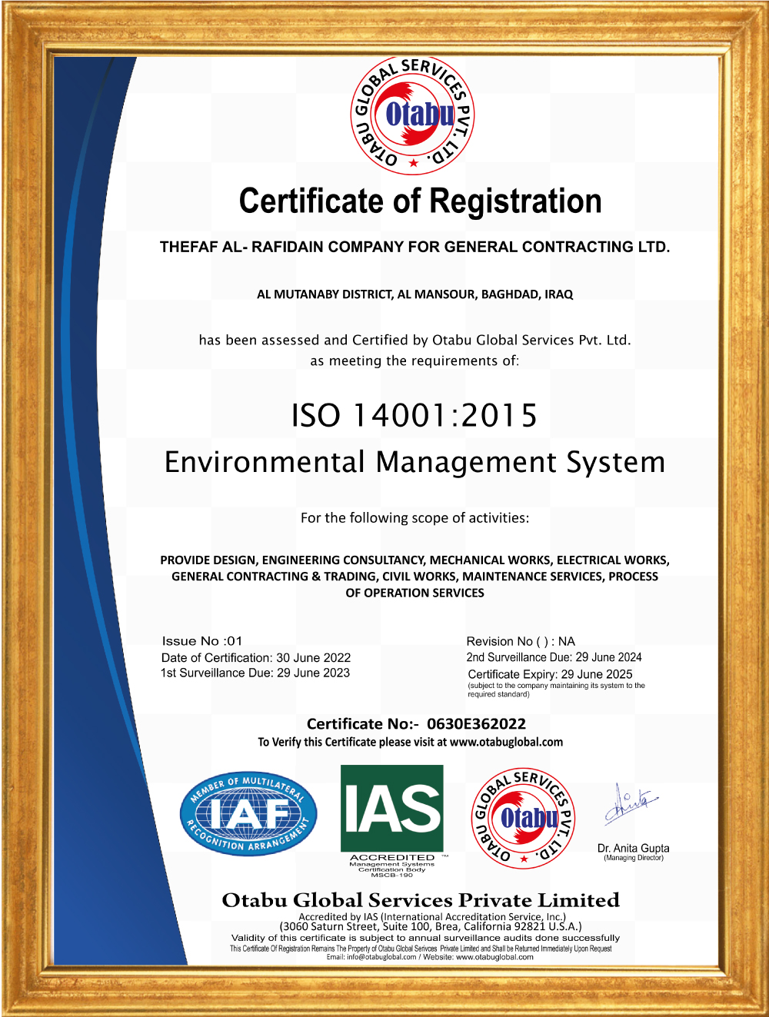Viewport: 769px width, 1017px height.
Task: Select 'Revision No ( ) : NA' text
Action: (521, 641)
